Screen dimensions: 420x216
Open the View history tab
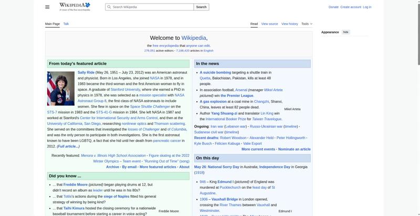pos(290,24)
